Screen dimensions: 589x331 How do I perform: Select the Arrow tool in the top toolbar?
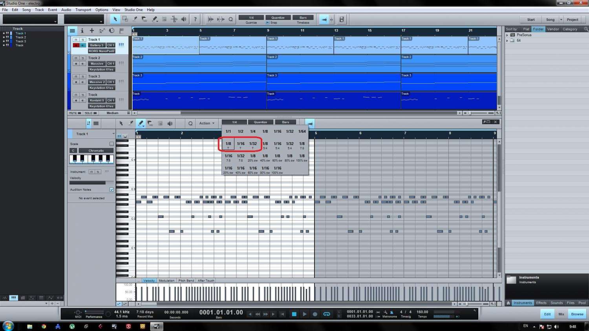click(x=115, y=19)
